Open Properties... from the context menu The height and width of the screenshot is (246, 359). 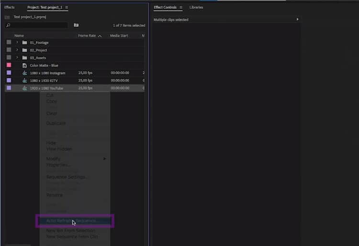[x=58, y=165]
